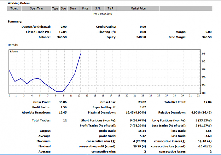Click the Balance value 348.58
The image size is (221, 155).
(x=62, y=37)
